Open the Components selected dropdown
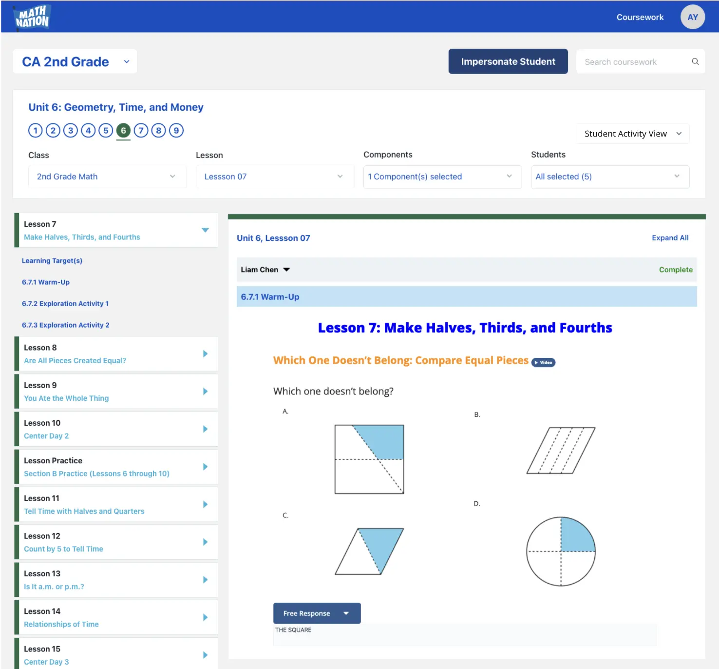Screen dimensions: 719x669 442,177
